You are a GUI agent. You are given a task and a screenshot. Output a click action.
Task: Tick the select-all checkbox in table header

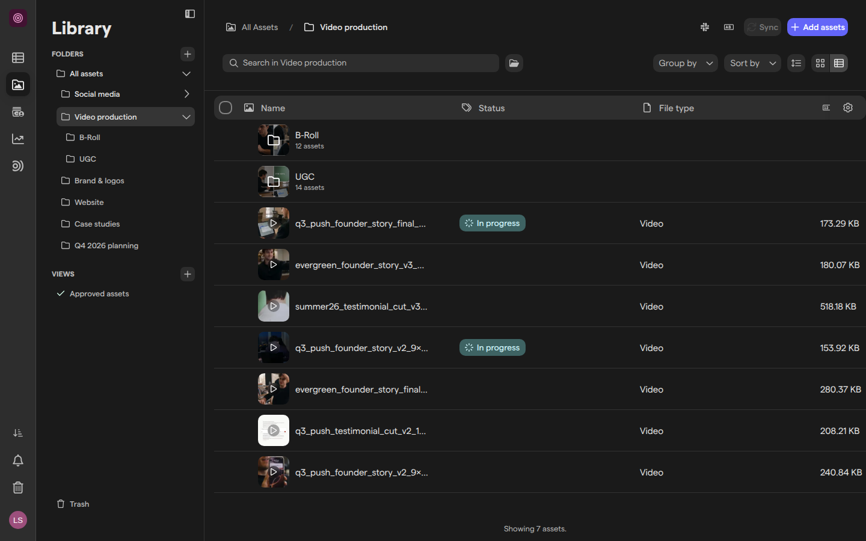226,108
